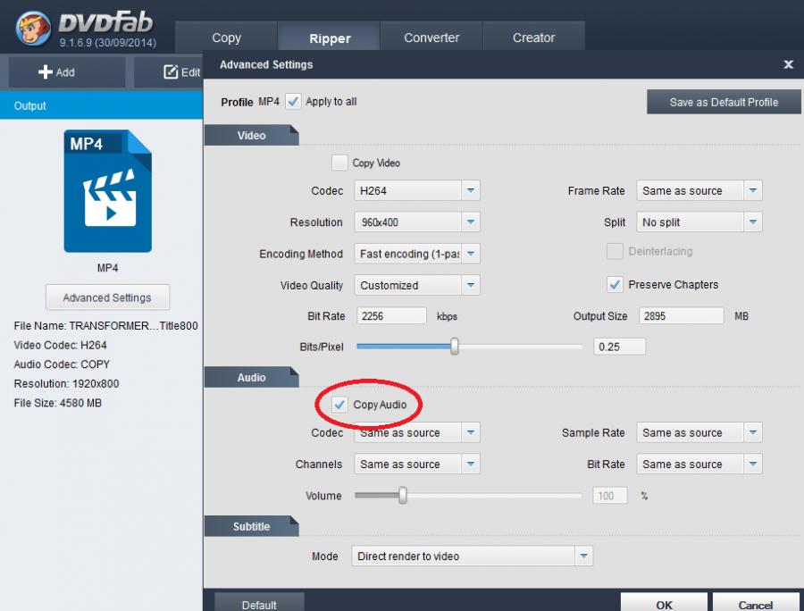Uncheck the Copy Audio checkbox

pyautogui.click(x=339, y=405)
